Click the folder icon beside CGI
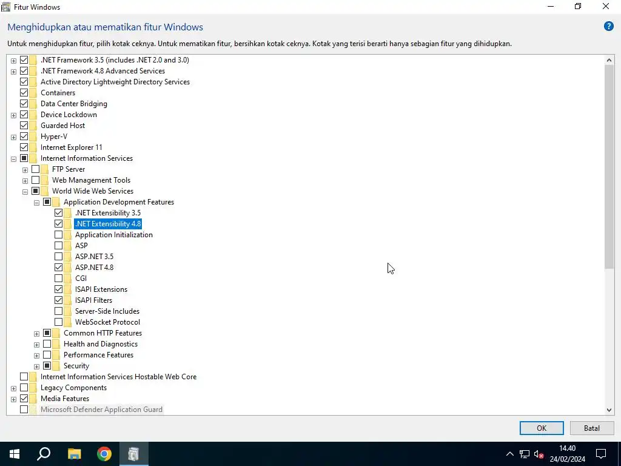 [x=68, y=278]
